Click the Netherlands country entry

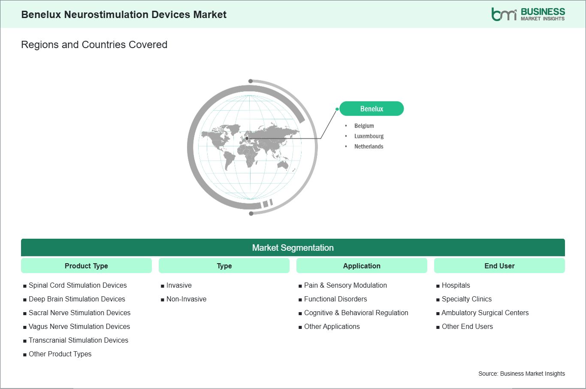(x=369, y=146)
